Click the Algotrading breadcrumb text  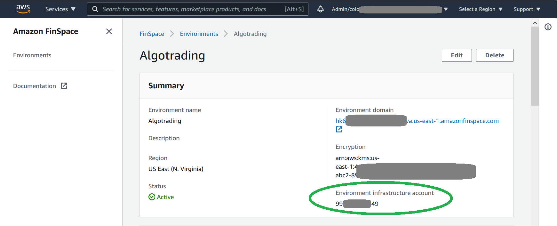pos(250,34)
